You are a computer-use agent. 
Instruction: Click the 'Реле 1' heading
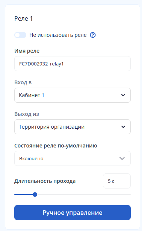(24, 18)
